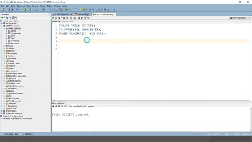Click the Run Script icon in worksheet toolbar
Viewport: 252px width, 142px height.
56,18
